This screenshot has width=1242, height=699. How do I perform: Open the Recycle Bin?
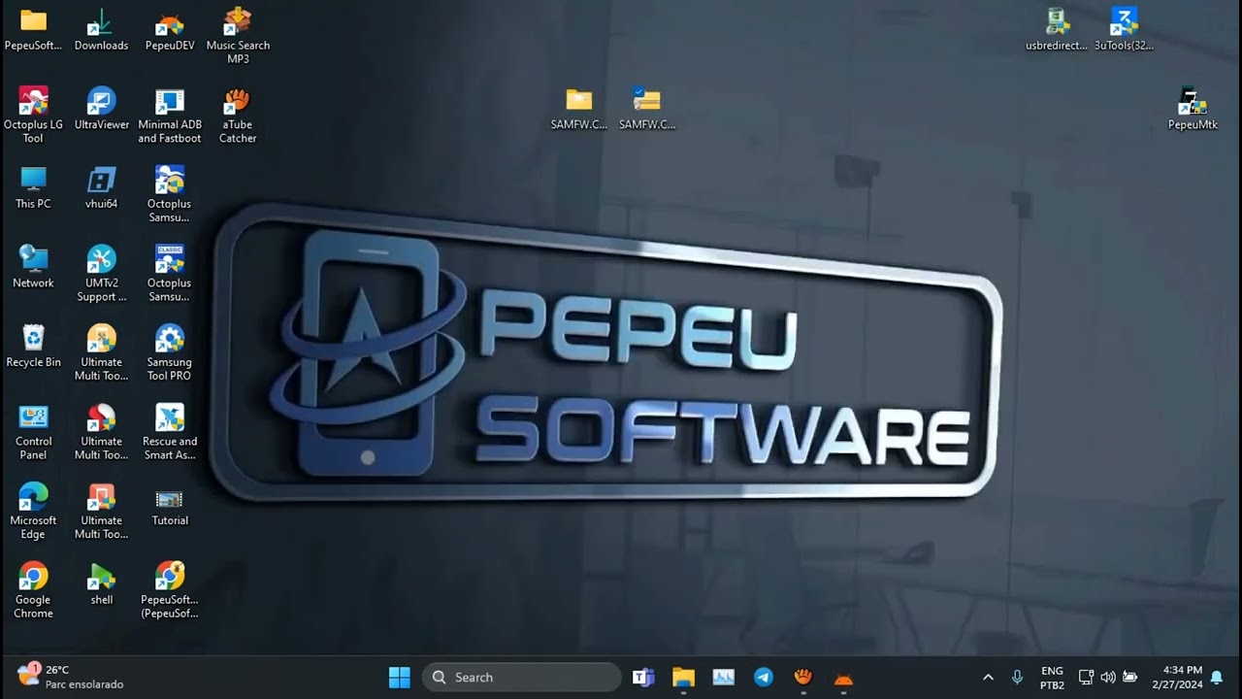pyautogui.click(x=33, y=340)
